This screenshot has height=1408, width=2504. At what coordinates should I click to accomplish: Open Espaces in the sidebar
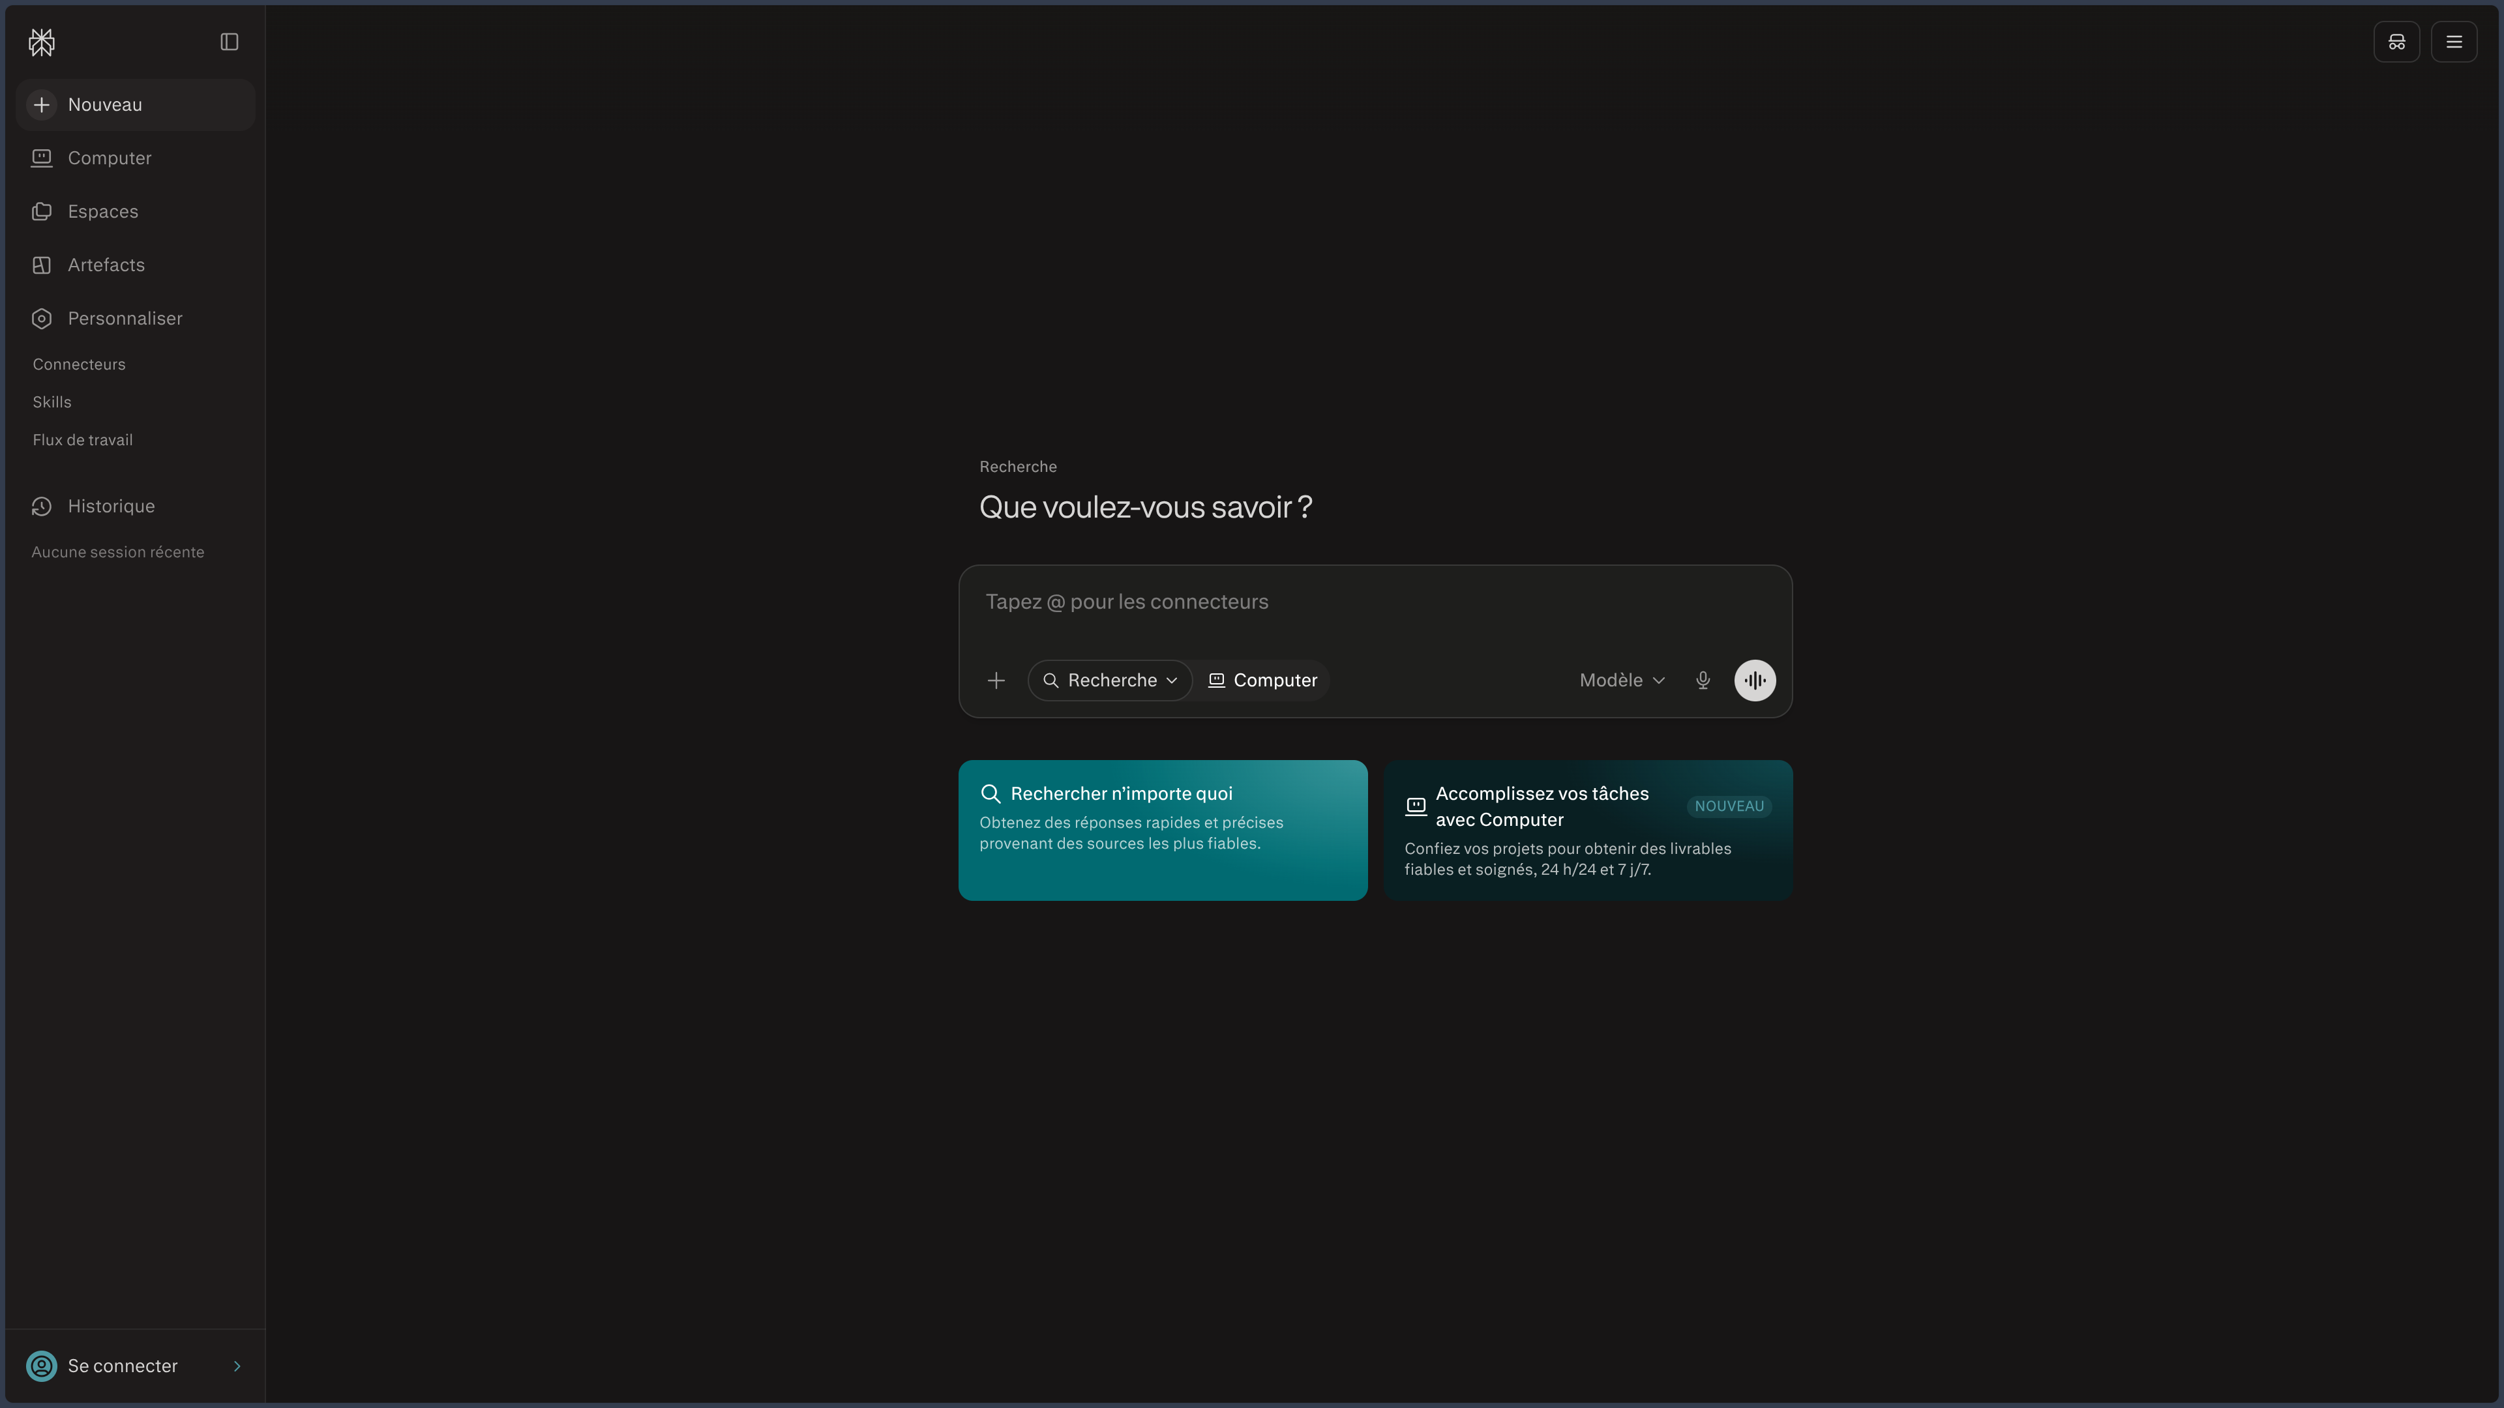135,212
